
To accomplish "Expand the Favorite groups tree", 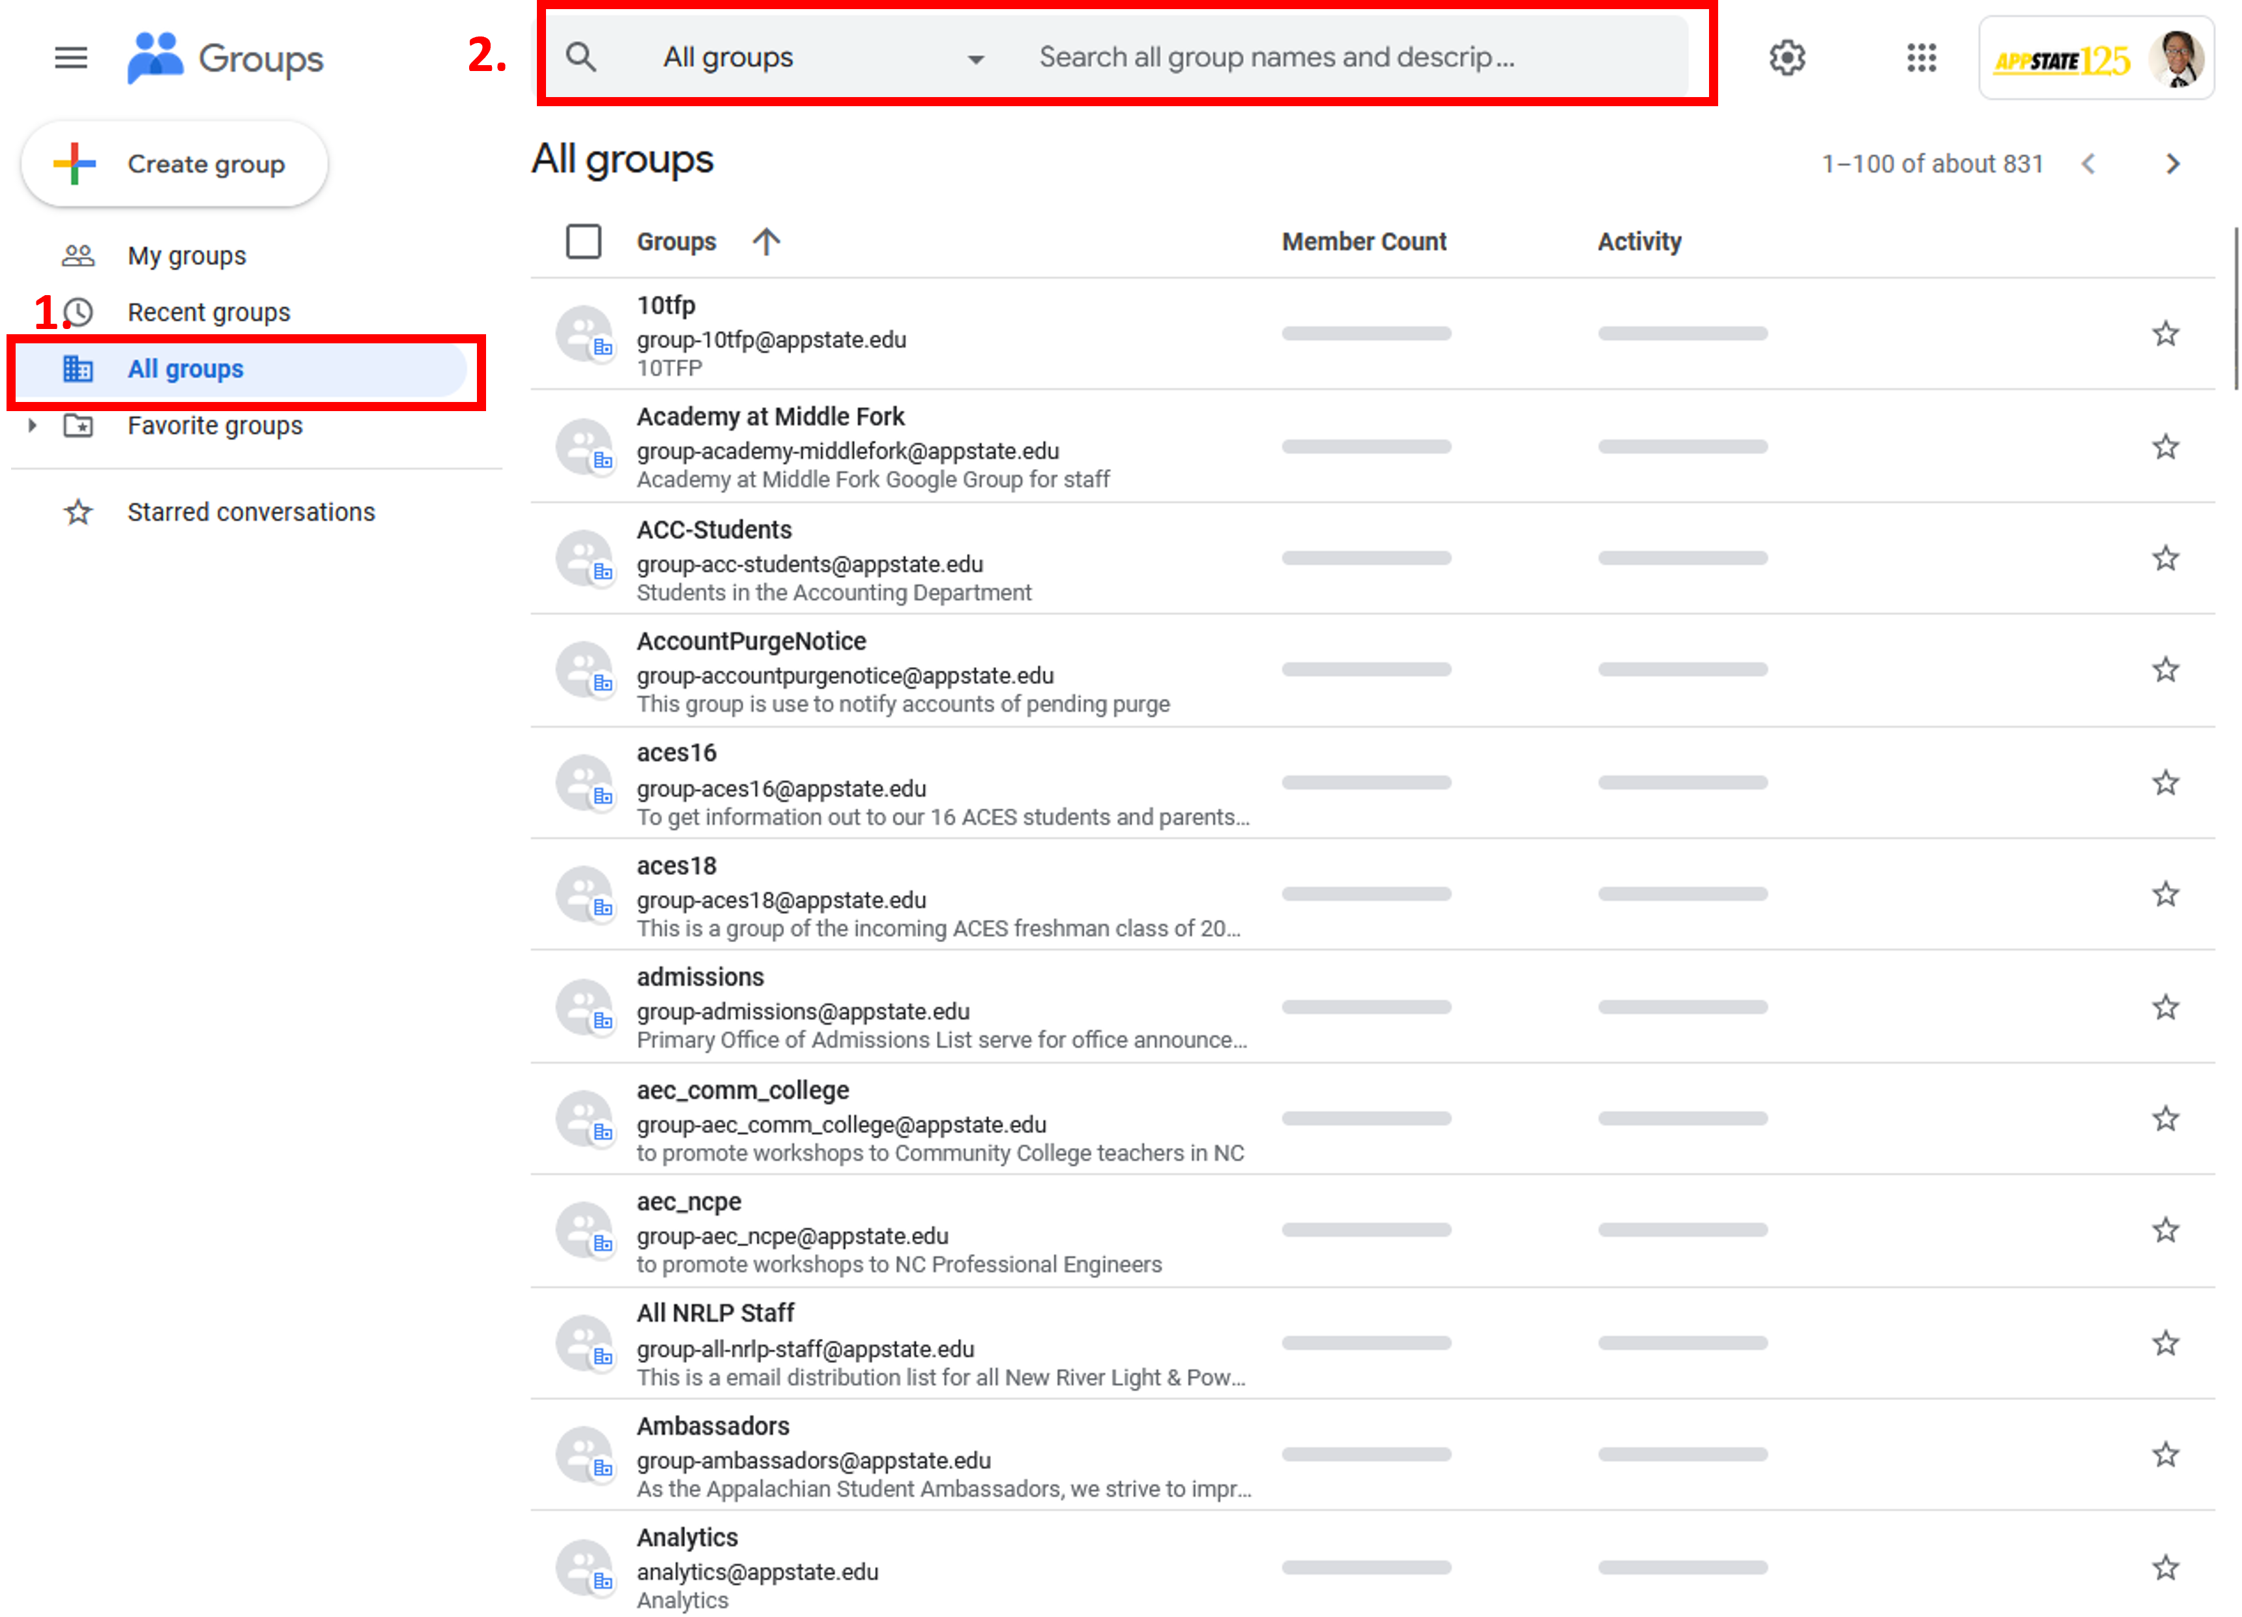I will pos(33,426).
